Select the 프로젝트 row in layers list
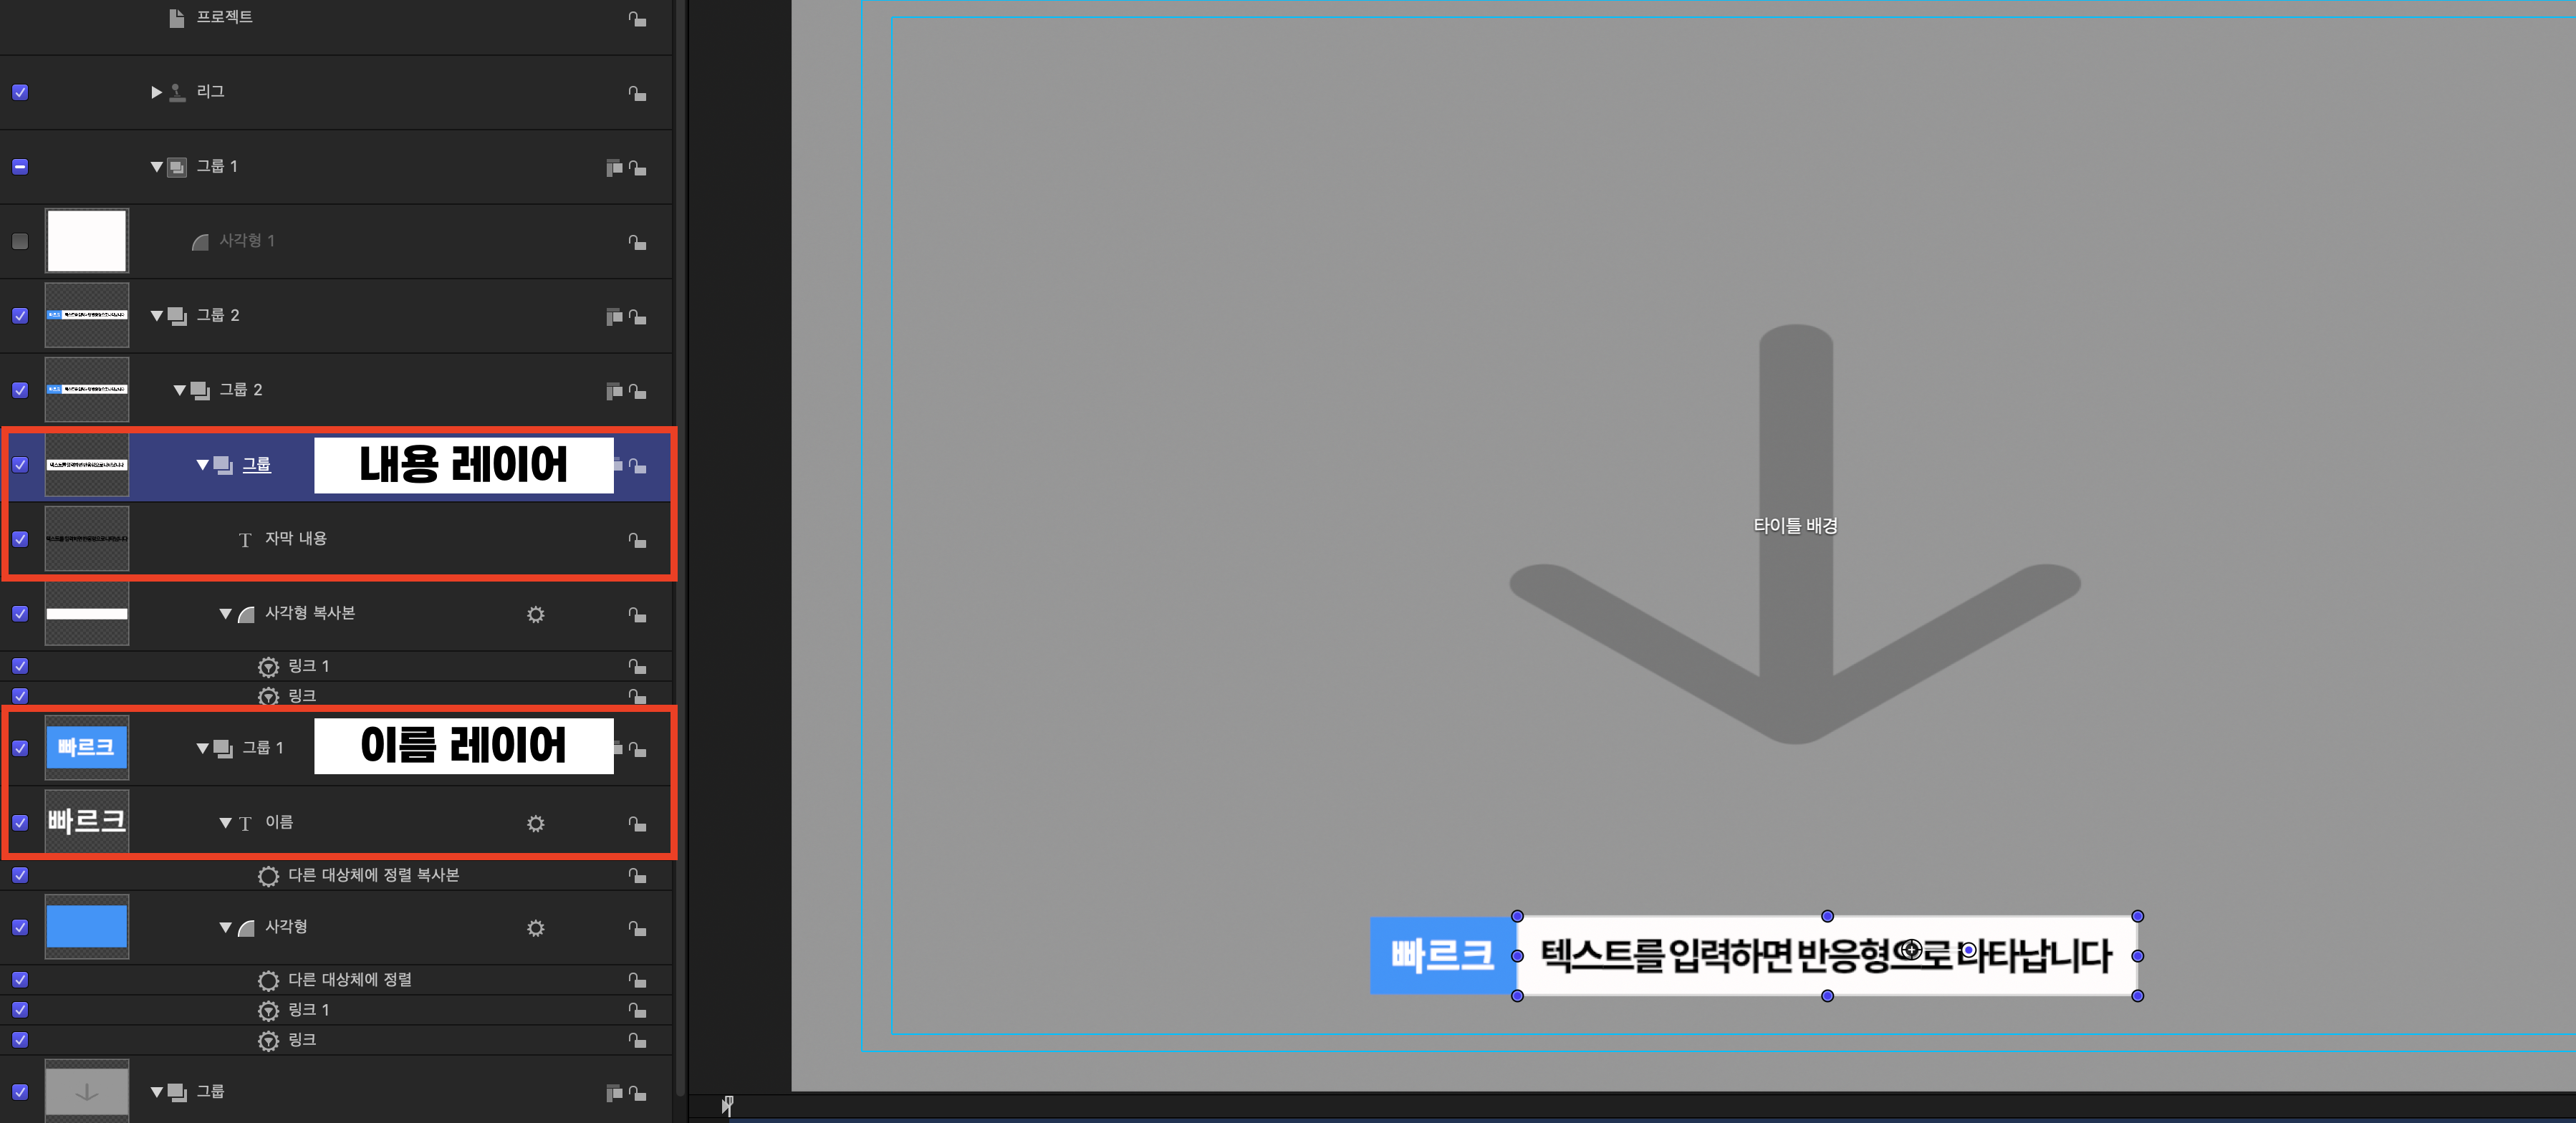 [x=224, y=17]
